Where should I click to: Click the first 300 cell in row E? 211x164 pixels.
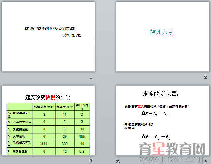44,144
